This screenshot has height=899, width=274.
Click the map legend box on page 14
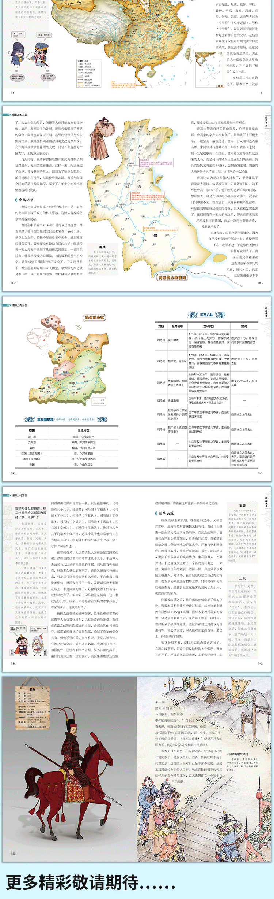pos(89,73)
